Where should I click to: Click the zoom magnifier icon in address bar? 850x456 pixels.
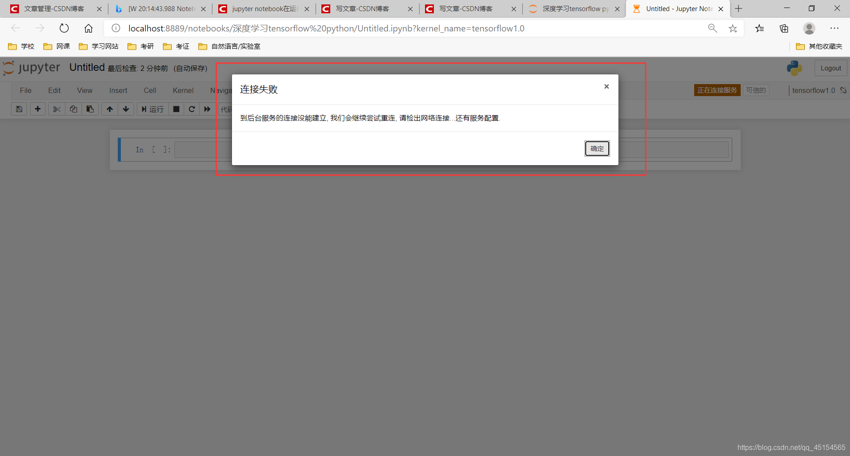click(712, 28)
